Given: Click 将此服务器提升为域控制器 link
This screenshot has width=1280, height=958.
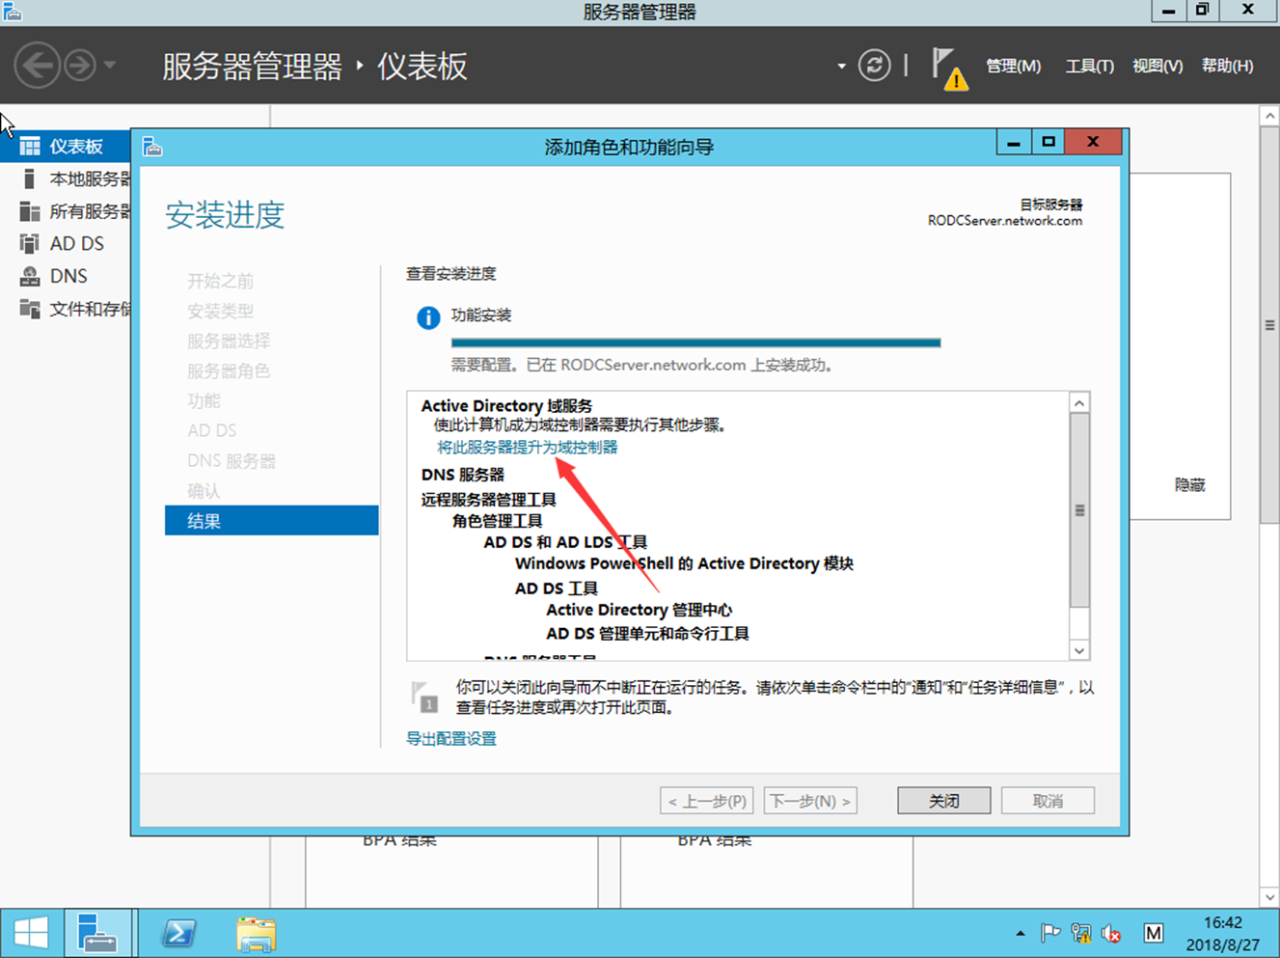Looking at the screenshot, I should point(528,447).
